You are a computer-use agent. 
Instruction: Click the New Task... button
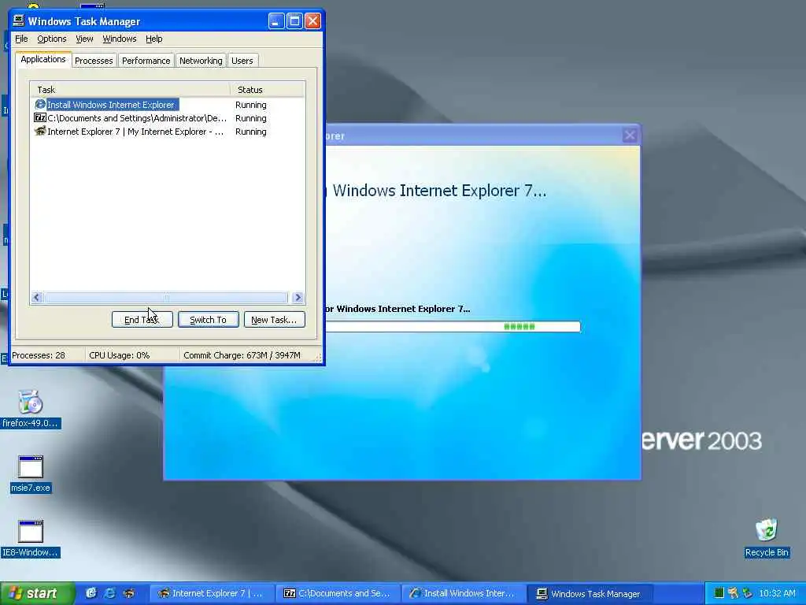tap(274, 320)
